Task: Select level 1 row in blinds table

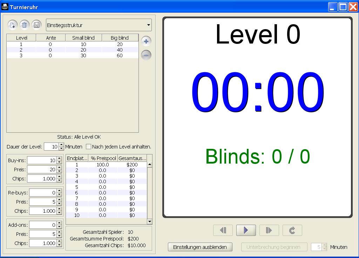Action: 73,44
